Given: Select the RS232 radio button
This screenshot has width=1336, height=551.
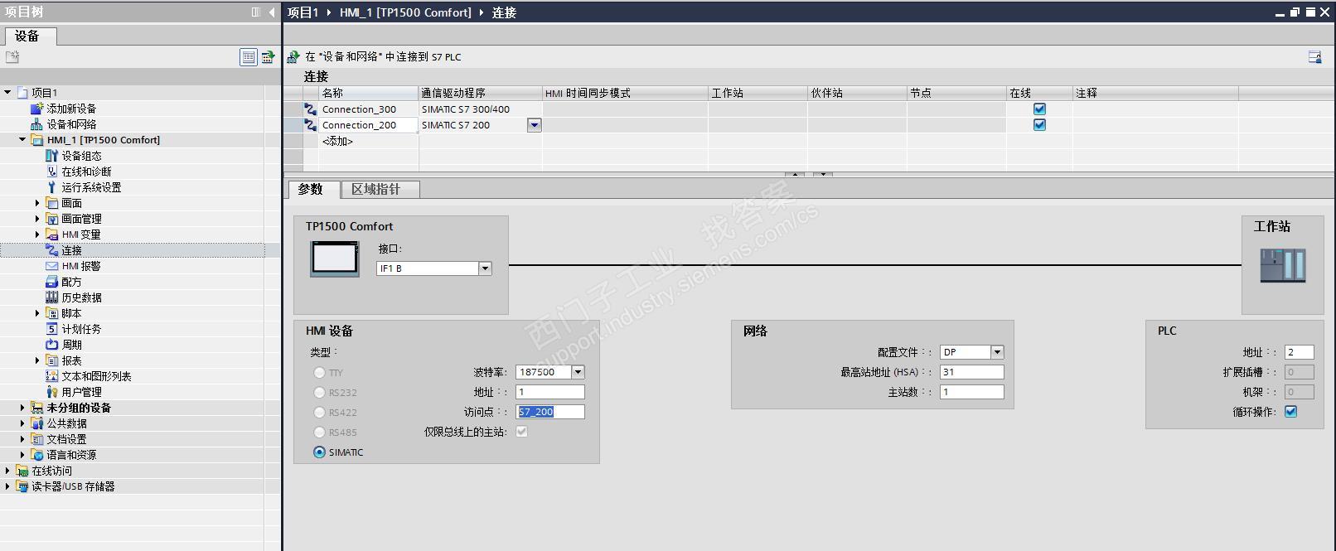Looking at the screenshot, I should [x=319, y=393].
